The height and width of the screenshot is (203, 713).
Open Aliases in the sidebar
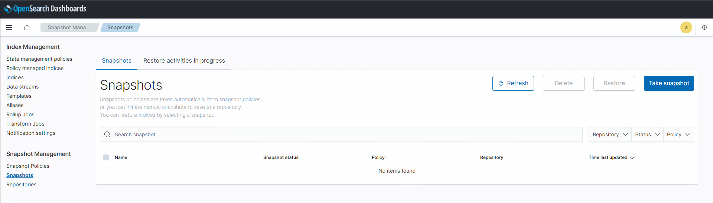coord(15,105)
